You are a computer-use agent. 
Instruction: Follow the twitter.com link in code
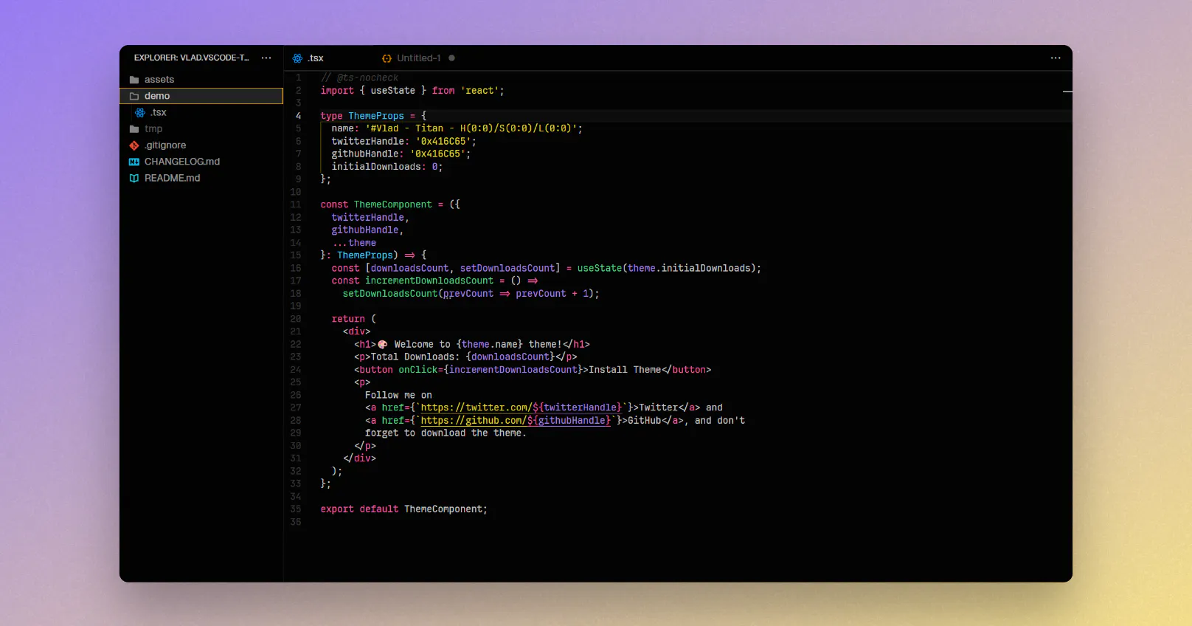(x=522, y=407)
